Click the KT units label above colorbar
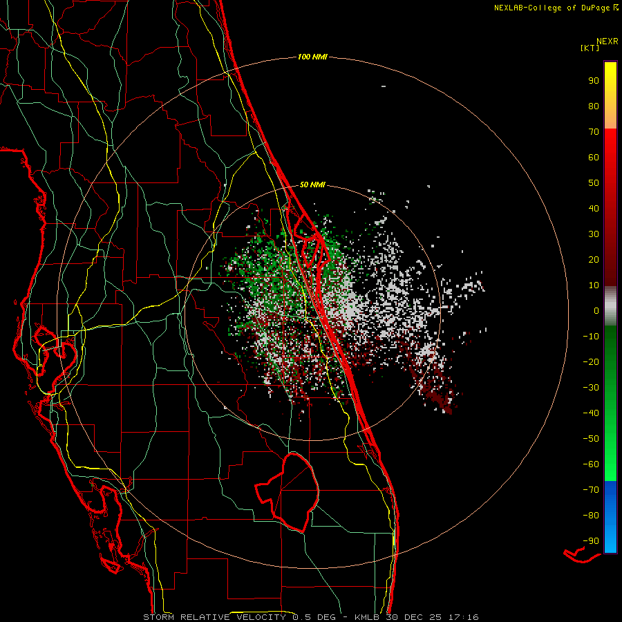Viewport: 622px width, 622px height. pyautogui.click(x=590, y=48)
